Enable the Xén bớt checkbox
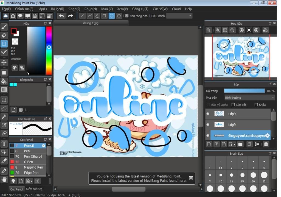281x197 pixels. click(233, 105)
